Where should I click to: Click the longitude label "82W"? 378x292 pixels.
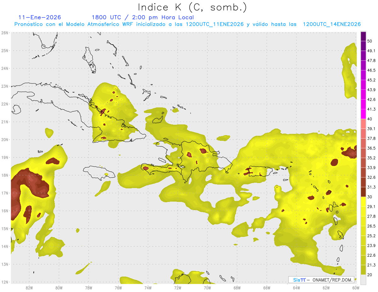click(29, 288)
